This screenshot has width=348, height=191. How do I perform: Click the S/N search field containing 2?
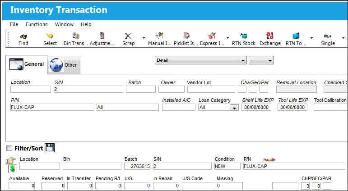coord(88,89)
